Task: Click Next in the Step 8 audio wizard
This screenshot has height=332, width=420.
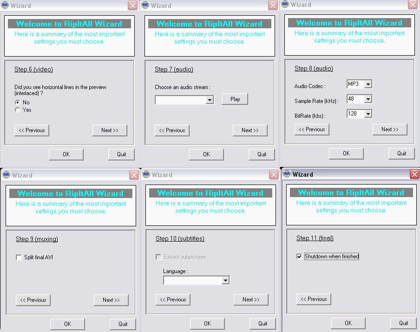Action: tap(390, 129)
